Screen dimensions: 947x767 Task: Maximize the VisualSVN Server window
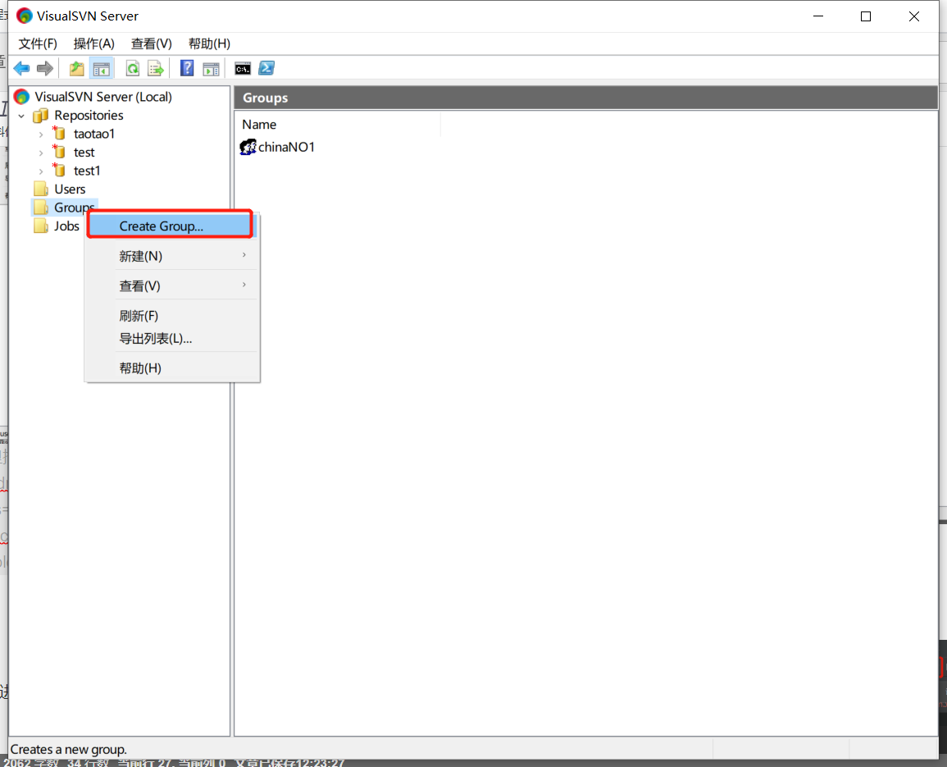pos(866,16)
